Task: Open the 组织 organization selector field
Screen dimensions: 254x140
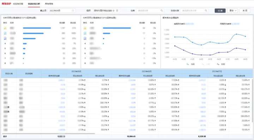Action: click(x=106, y=11)
